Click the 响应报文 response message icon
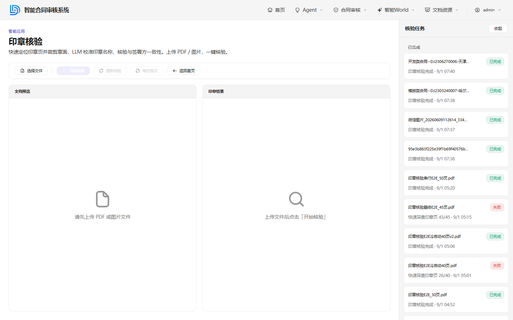513x320 pixels. coord(138,71)
